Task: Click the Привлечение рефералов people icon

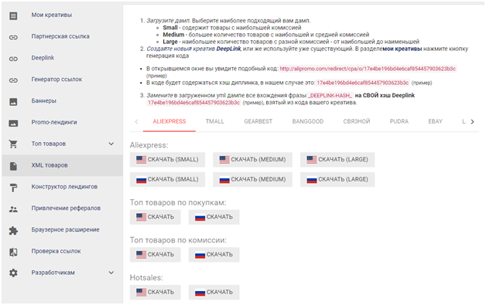Action: (x=13, y=209)
